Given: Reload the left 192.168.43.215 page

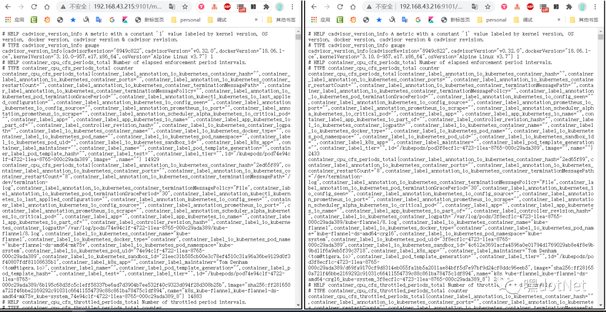Looking at the screenshot, I should click(x=34, y=7).
